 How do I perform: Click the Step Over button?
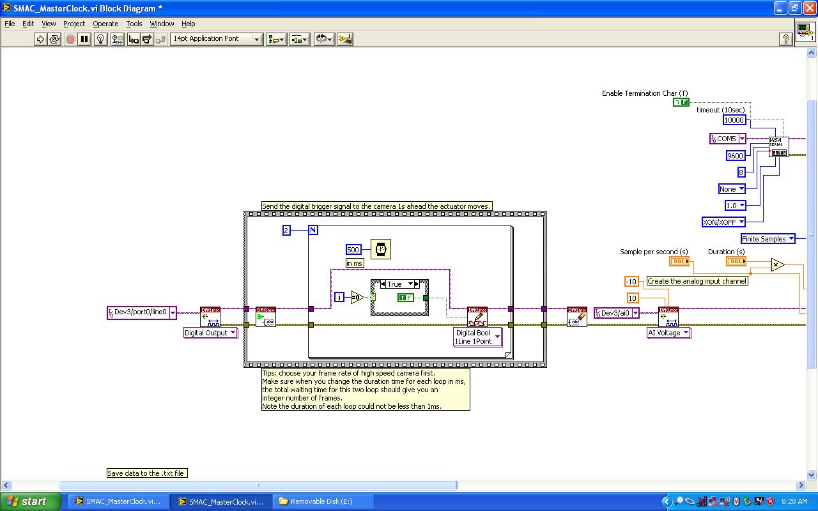tap(147, 39)
